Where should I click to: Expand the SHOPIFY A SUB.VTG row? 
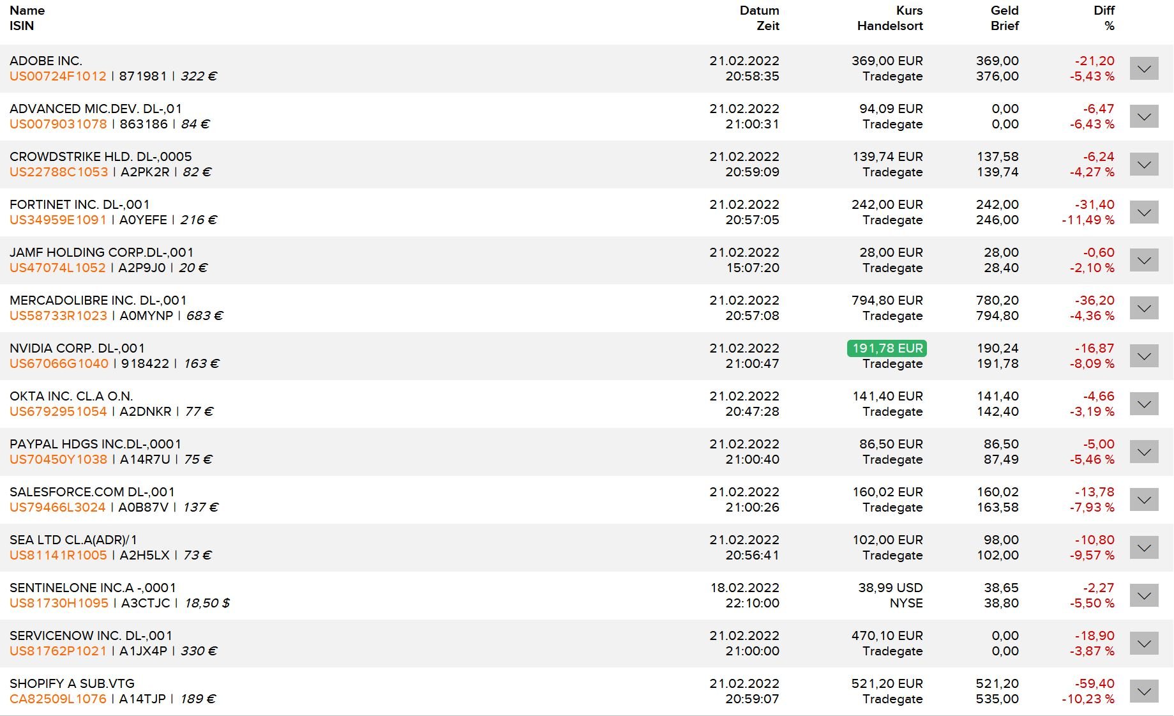pos(1143,691)
